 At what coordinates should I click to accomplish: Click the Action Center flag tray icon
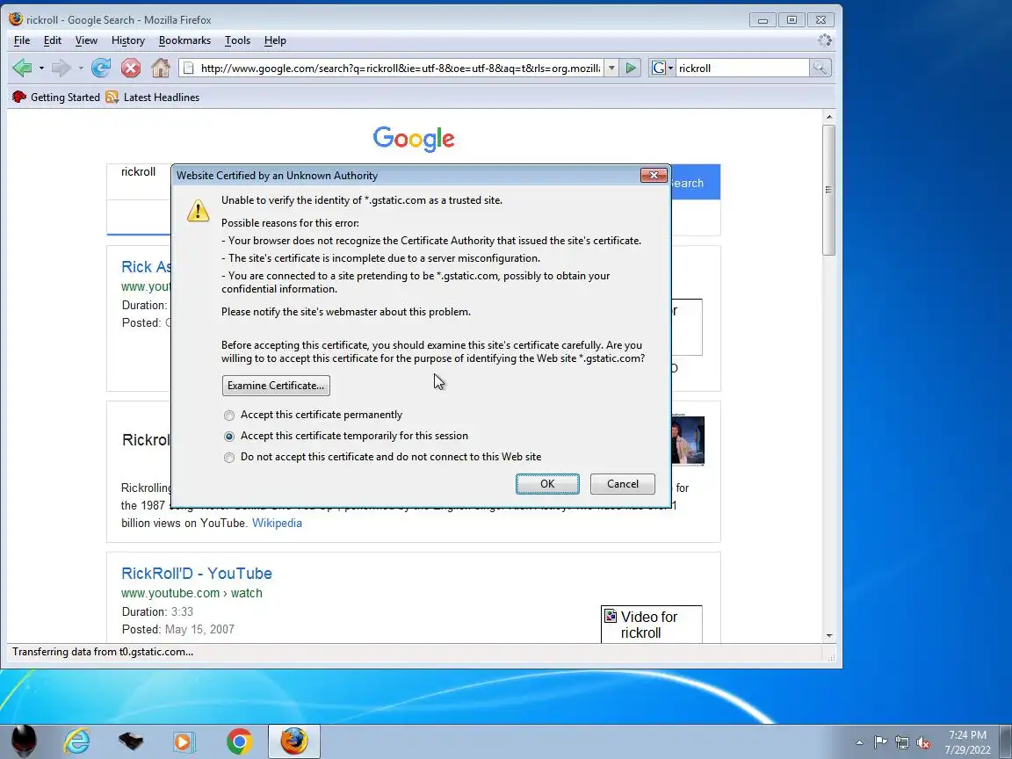click(880, 742)
